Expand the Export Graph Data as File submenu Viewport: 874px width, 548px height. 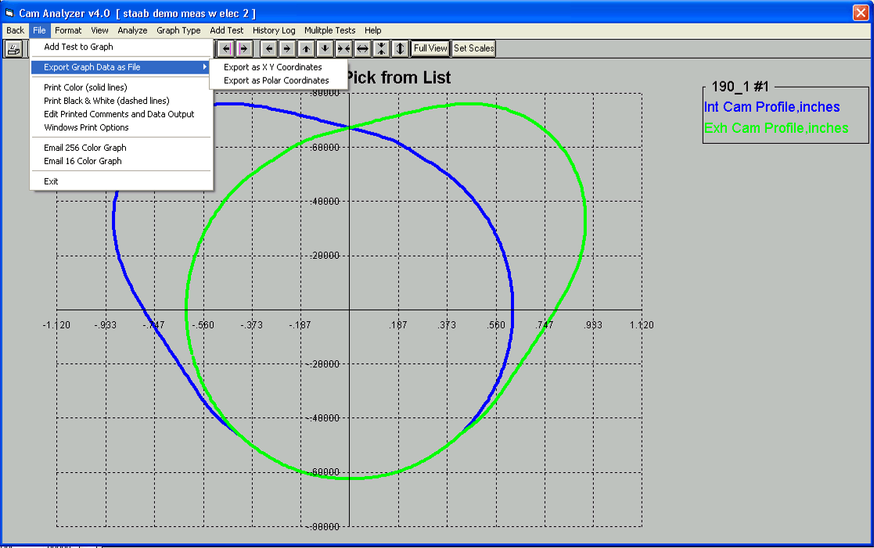click(121, 66)
